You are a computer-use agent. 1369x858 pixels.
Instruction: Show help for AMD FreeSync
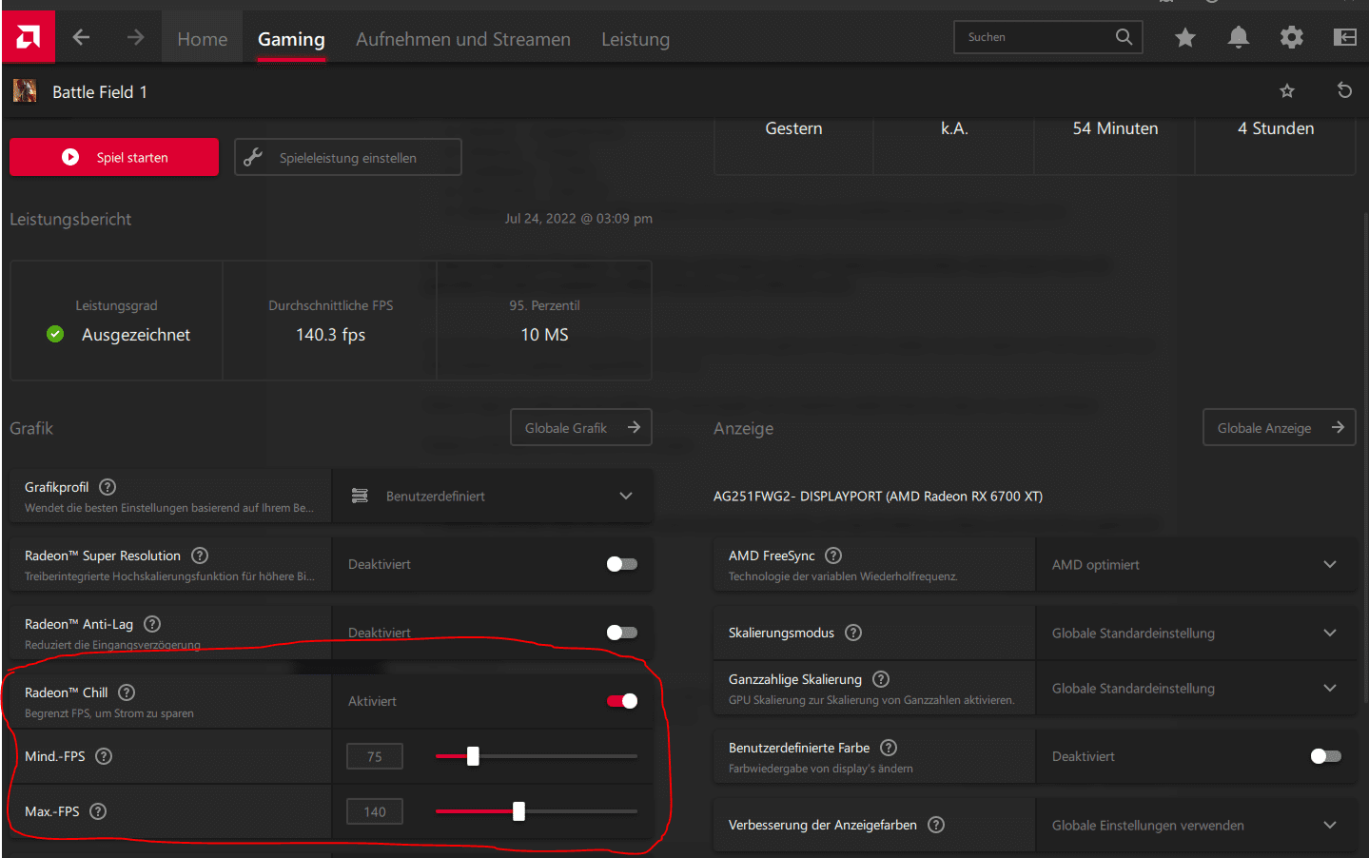click(833, 556)
